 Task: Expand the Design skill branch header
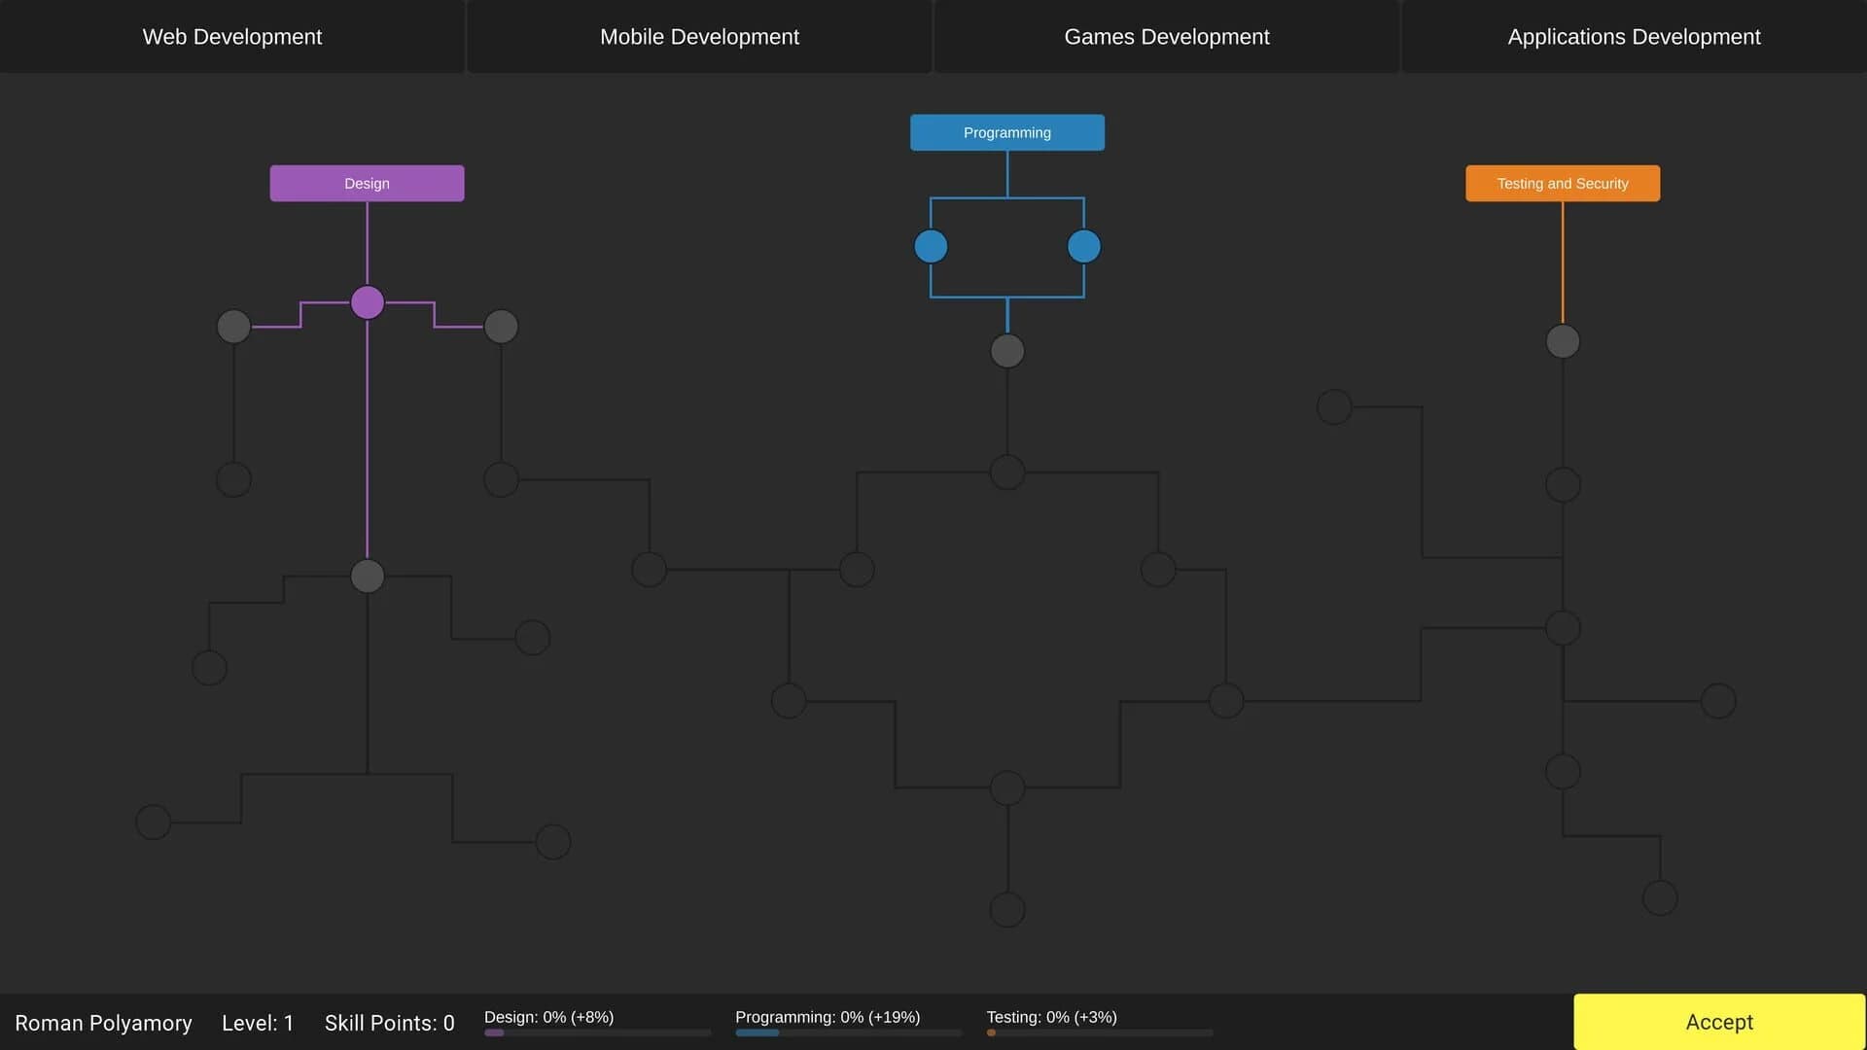pyautogui.click(x=367, y=183)
